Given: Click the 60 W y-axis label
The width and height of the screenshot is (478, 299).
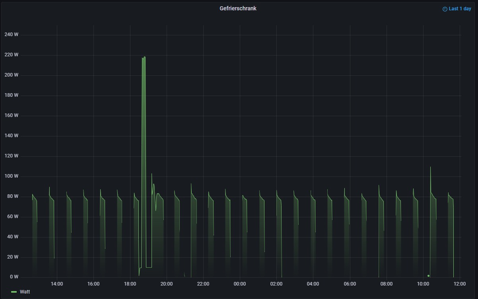Looking at the screenshot, I should click(x=13, y=217).
